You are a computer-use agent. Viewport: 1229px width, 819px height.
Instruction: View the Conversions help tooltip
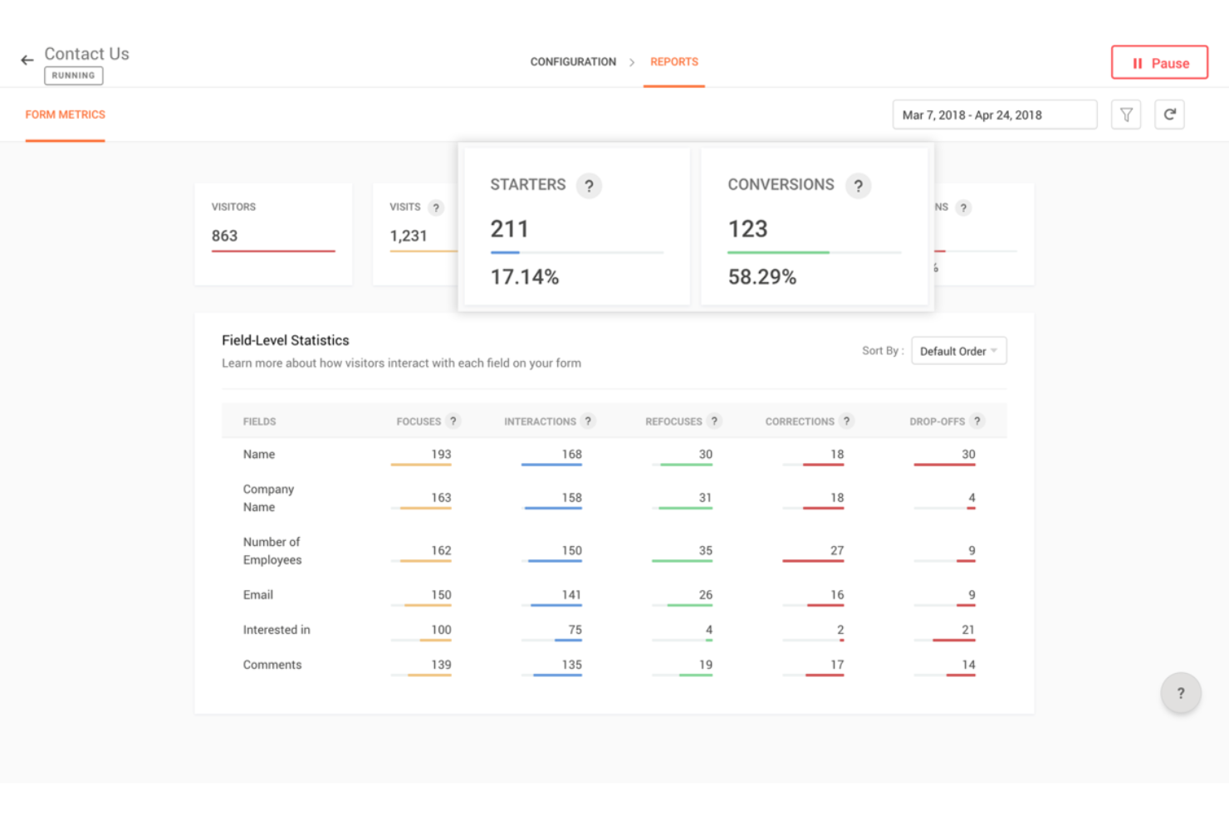859,185
